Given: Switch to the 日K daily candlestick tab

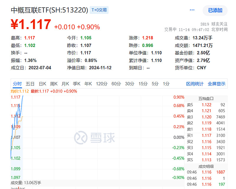Looking at the screenshot, I should pyautogui.click(x=42, y=84).
